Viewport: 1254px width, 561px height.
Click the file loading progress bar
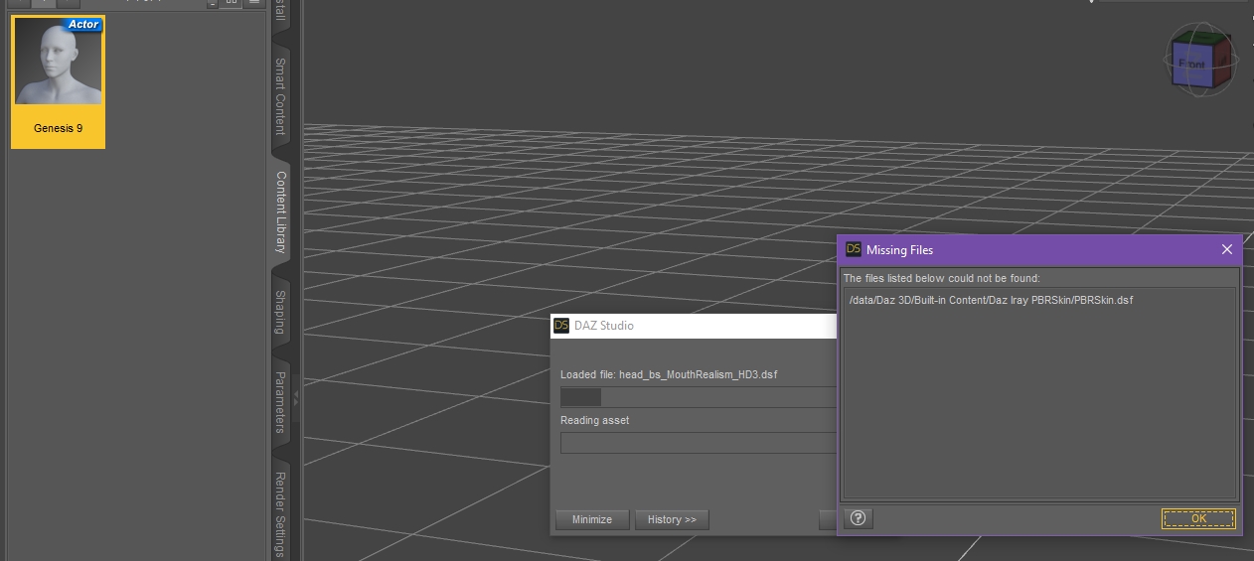[x=698, y=397]
